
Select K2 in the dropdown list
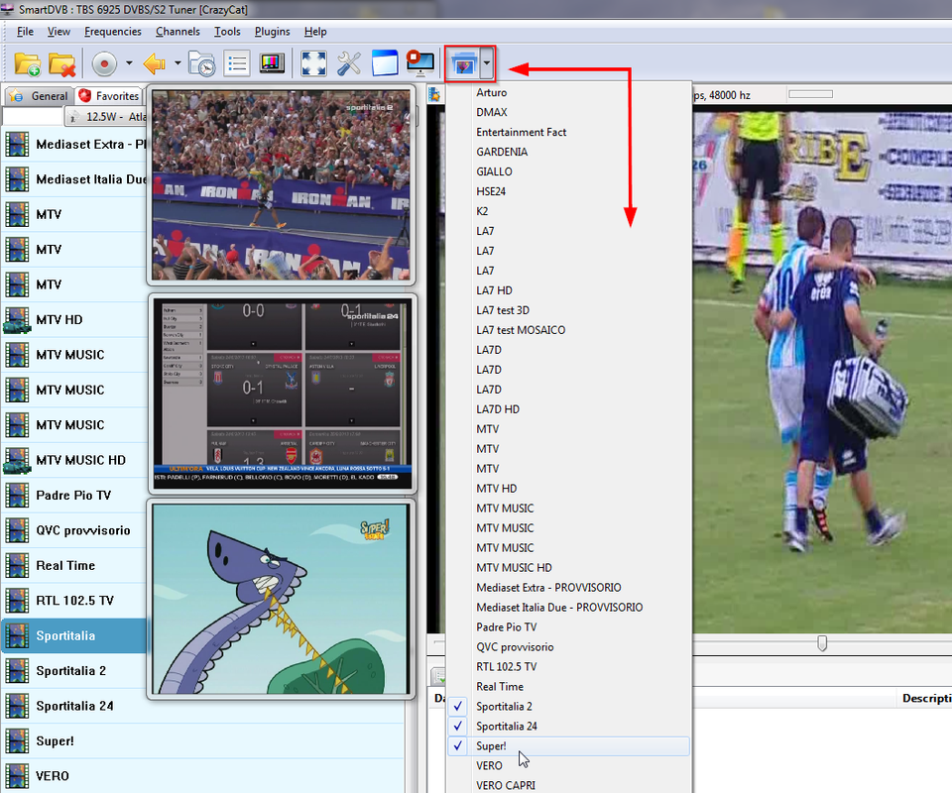click(x=567, y=211)
